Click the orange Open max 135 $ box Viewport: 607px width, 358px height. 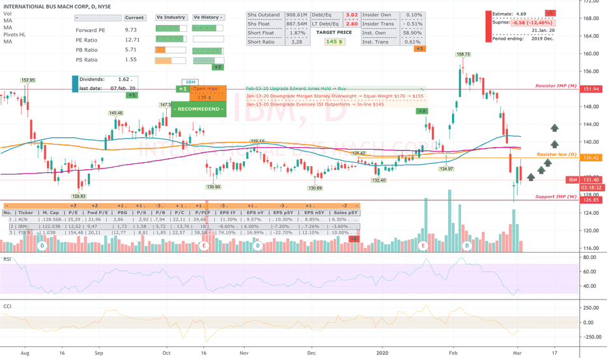pos(208,93)
